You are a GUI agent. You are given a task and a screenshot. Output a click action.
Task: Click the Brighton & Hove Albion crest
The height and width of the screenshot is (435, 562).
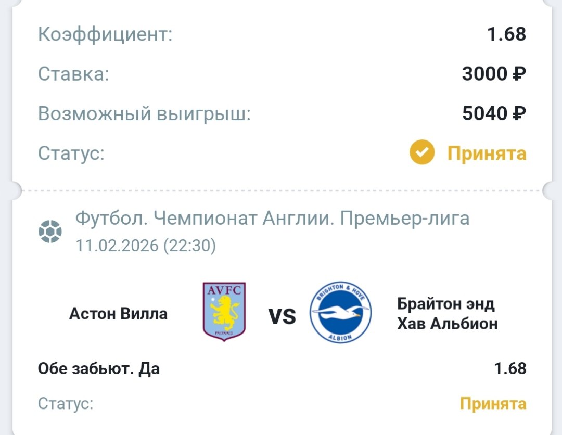(340, 313)
